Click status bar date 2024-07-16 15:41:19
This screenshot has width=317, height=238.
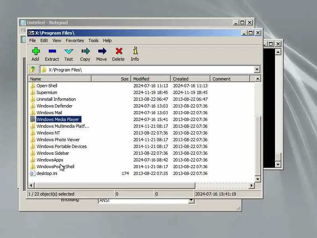216,194
